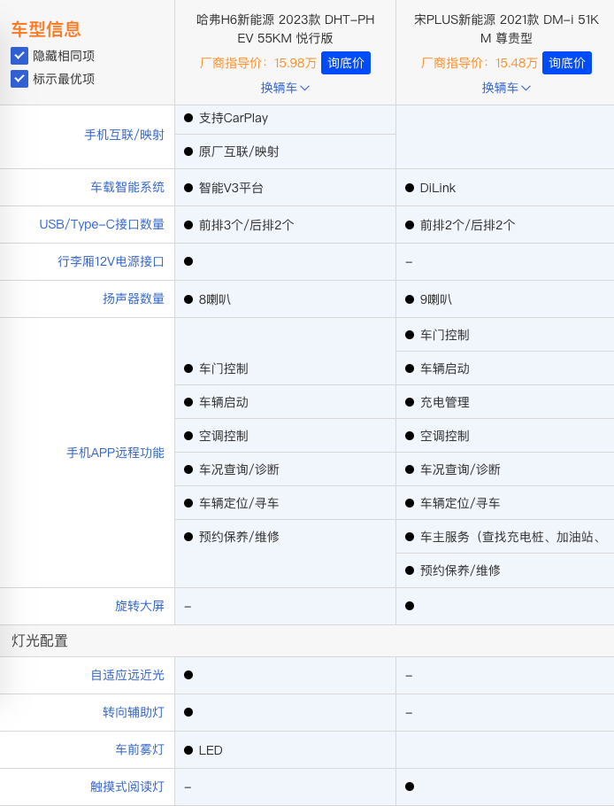Select the 哈弗H6新能源 2023款 model title
Screen dimensions: 614x806
(x=286, y=28)
